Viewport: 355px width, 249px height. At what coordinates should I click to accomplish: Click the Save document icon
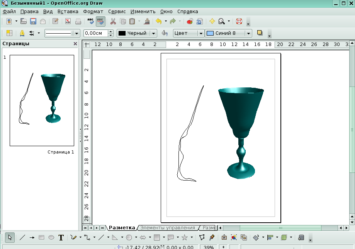pyautogui.click(x=33, y=21)
